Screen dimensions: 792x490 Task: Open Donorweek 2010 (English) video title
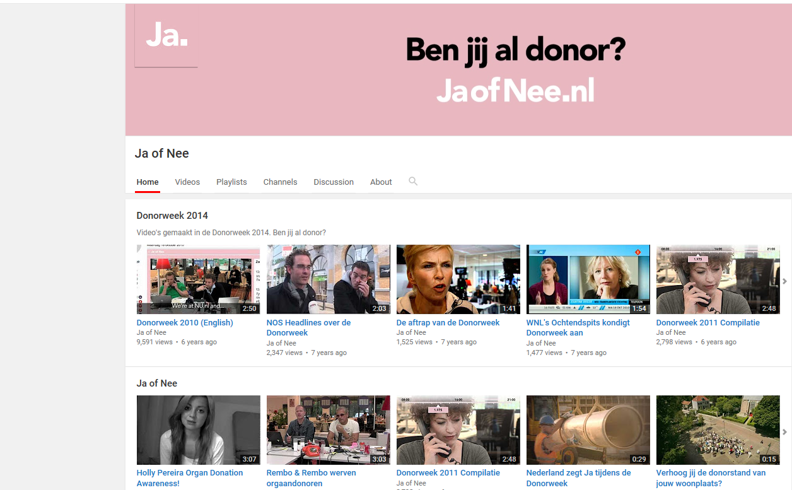click(185, 323)
